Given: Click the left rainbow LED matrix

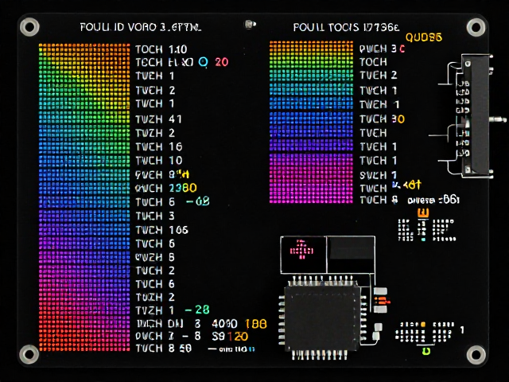Looking at the screenshot, I should [84, 197].
